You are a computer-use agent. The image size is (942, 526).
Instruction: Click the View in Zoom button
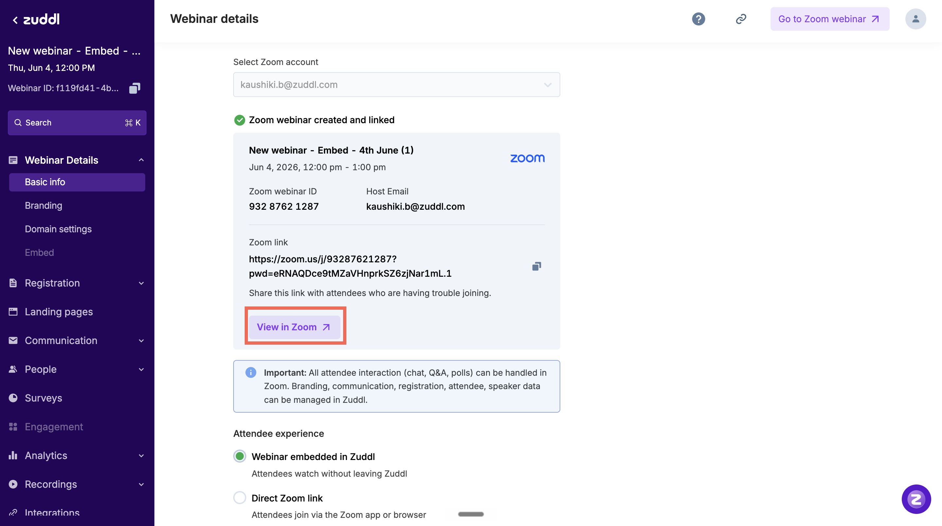tap(294, 327)
